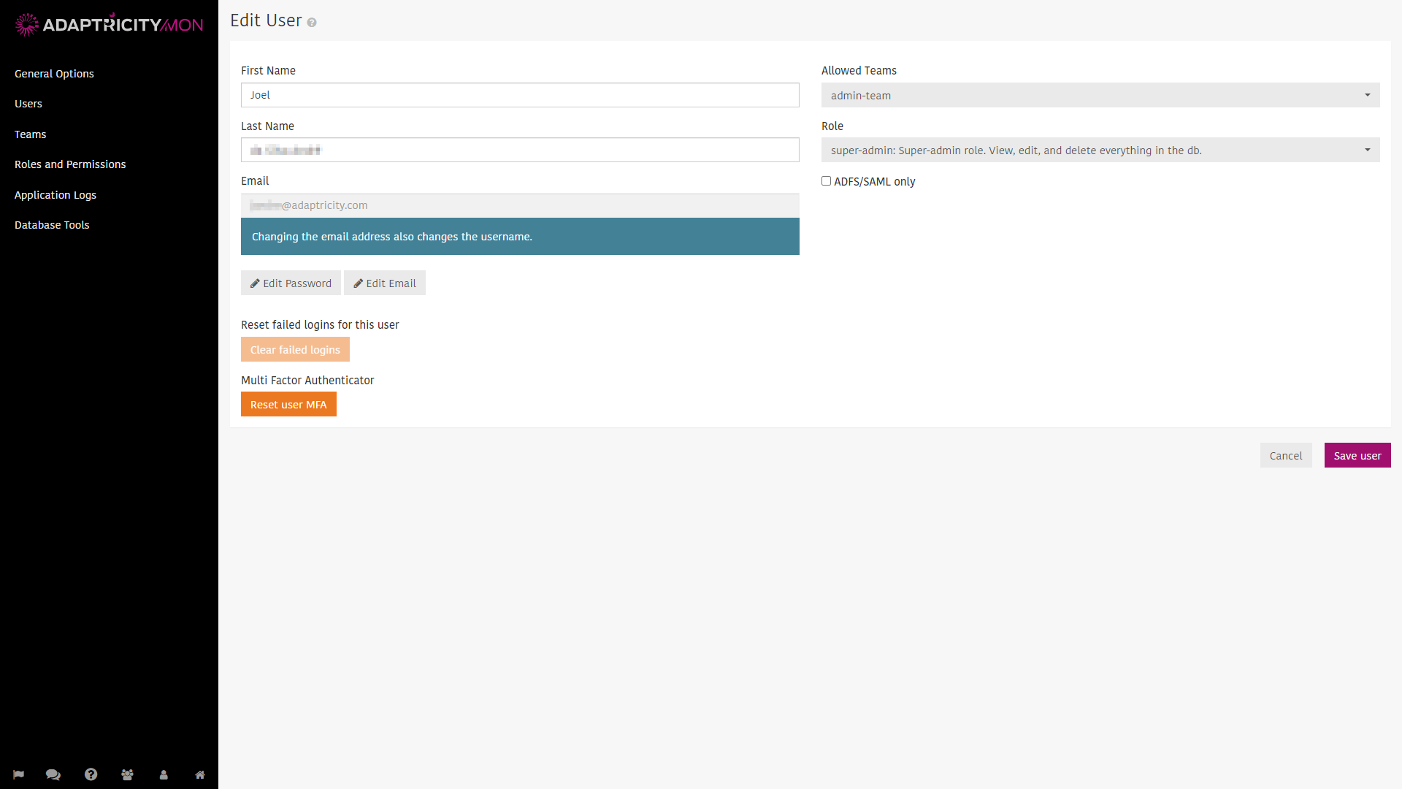
Task: Go to Users in sidebar
Action: (x=28, y=104)
